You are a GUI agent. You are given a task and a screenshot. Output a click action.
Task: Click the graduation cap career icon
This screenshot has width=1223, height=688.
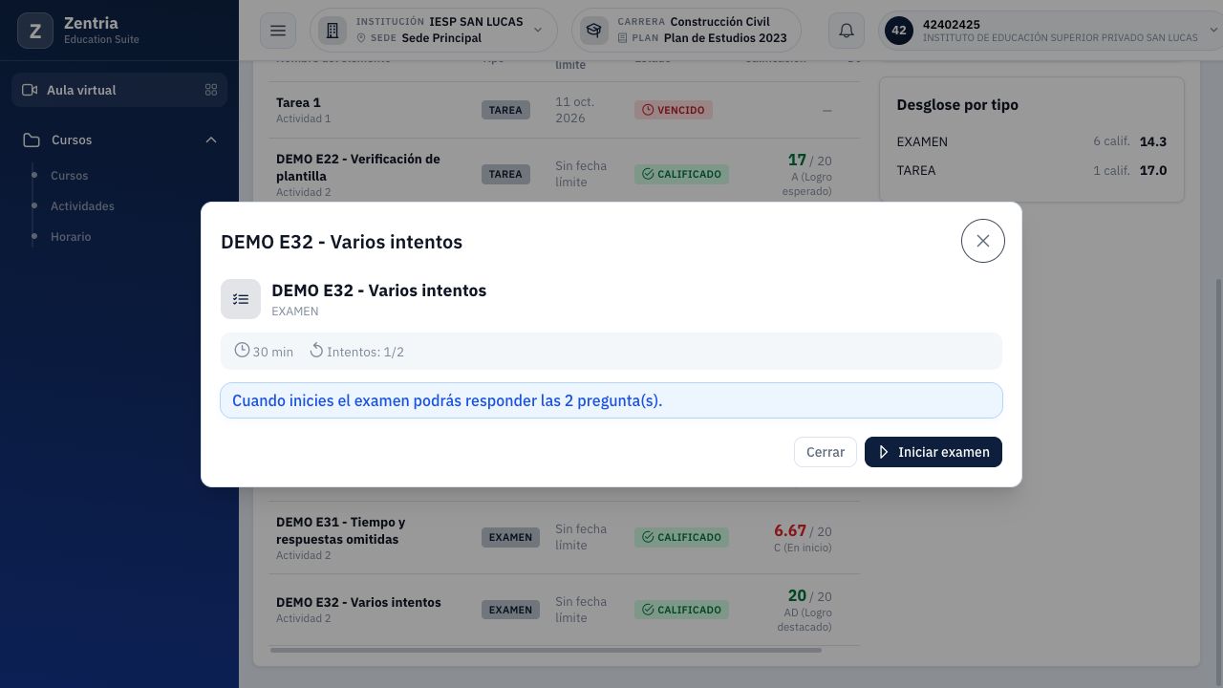coord(594,31)
